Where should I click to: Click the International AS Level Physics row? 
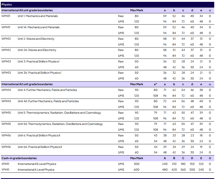click(x=37, y=164)
